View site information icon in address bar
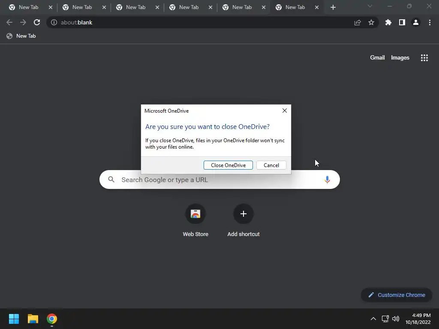Screen dimensions: 439x329 (54, 22)
